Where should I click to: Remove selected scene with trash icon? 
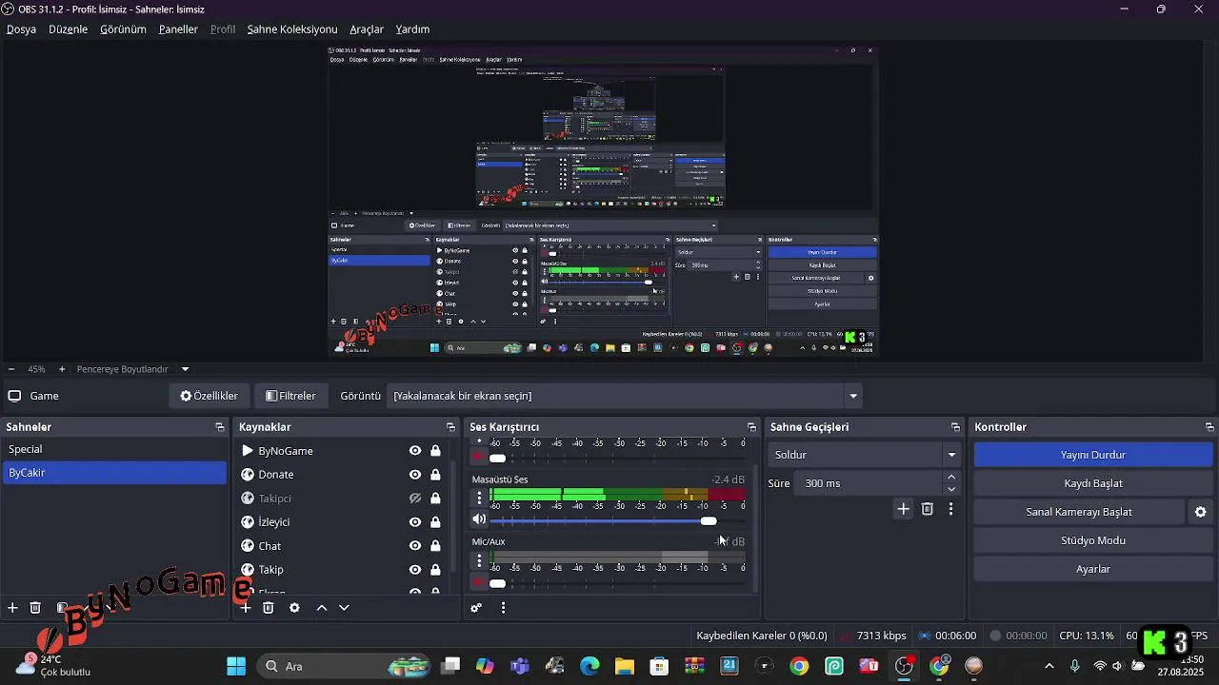[35, 608]
